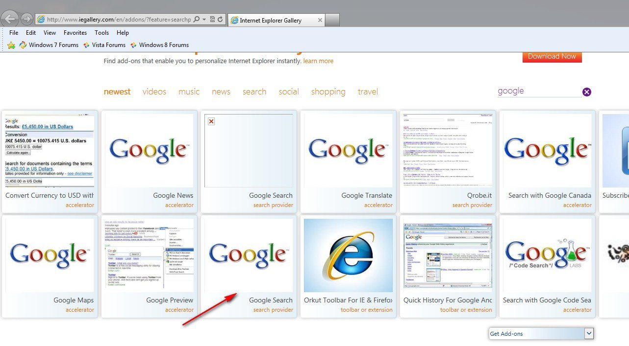This screenshot has width=629, height=346.
Task: Click 'toolbar or extension' label under Orkut Toolbar
Action: point(367,310)
